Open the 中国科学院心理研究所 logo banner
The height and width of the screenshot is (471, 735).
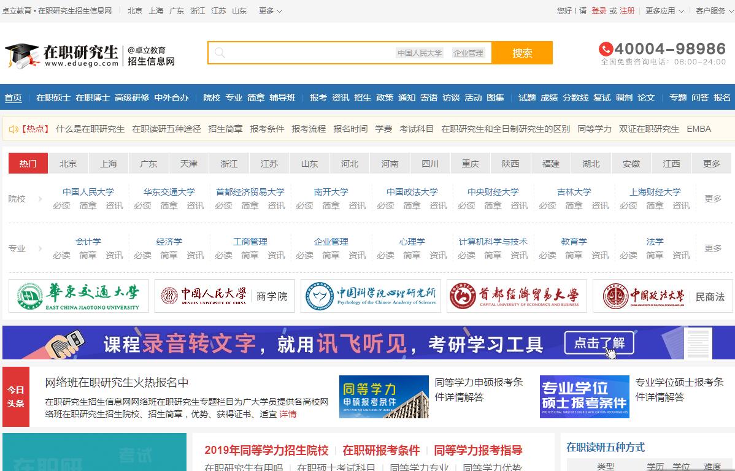371,296
